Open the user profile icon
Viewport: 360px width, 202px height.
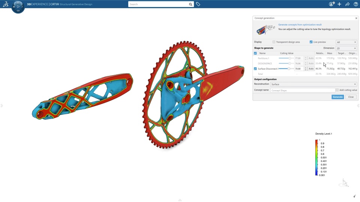coord(331,4)
